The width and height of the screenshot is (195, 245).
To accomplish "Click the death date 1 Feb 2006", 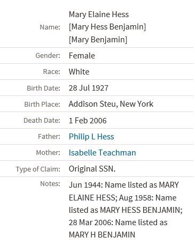I will coord(88,121).
